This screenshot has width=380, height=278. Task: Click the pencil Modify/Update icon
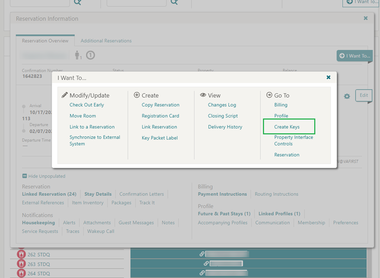point(64,95)
